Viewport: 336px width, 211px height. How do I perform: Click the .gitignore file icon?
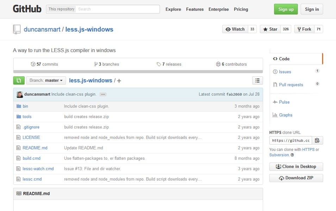[x=19, y=127]
